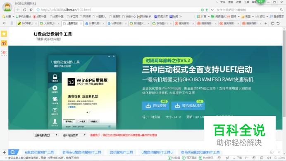This screenshot has height=161, width=286.
Task: Expand the 收藏 favorites dropdown arrow
Action: point(13,17)
